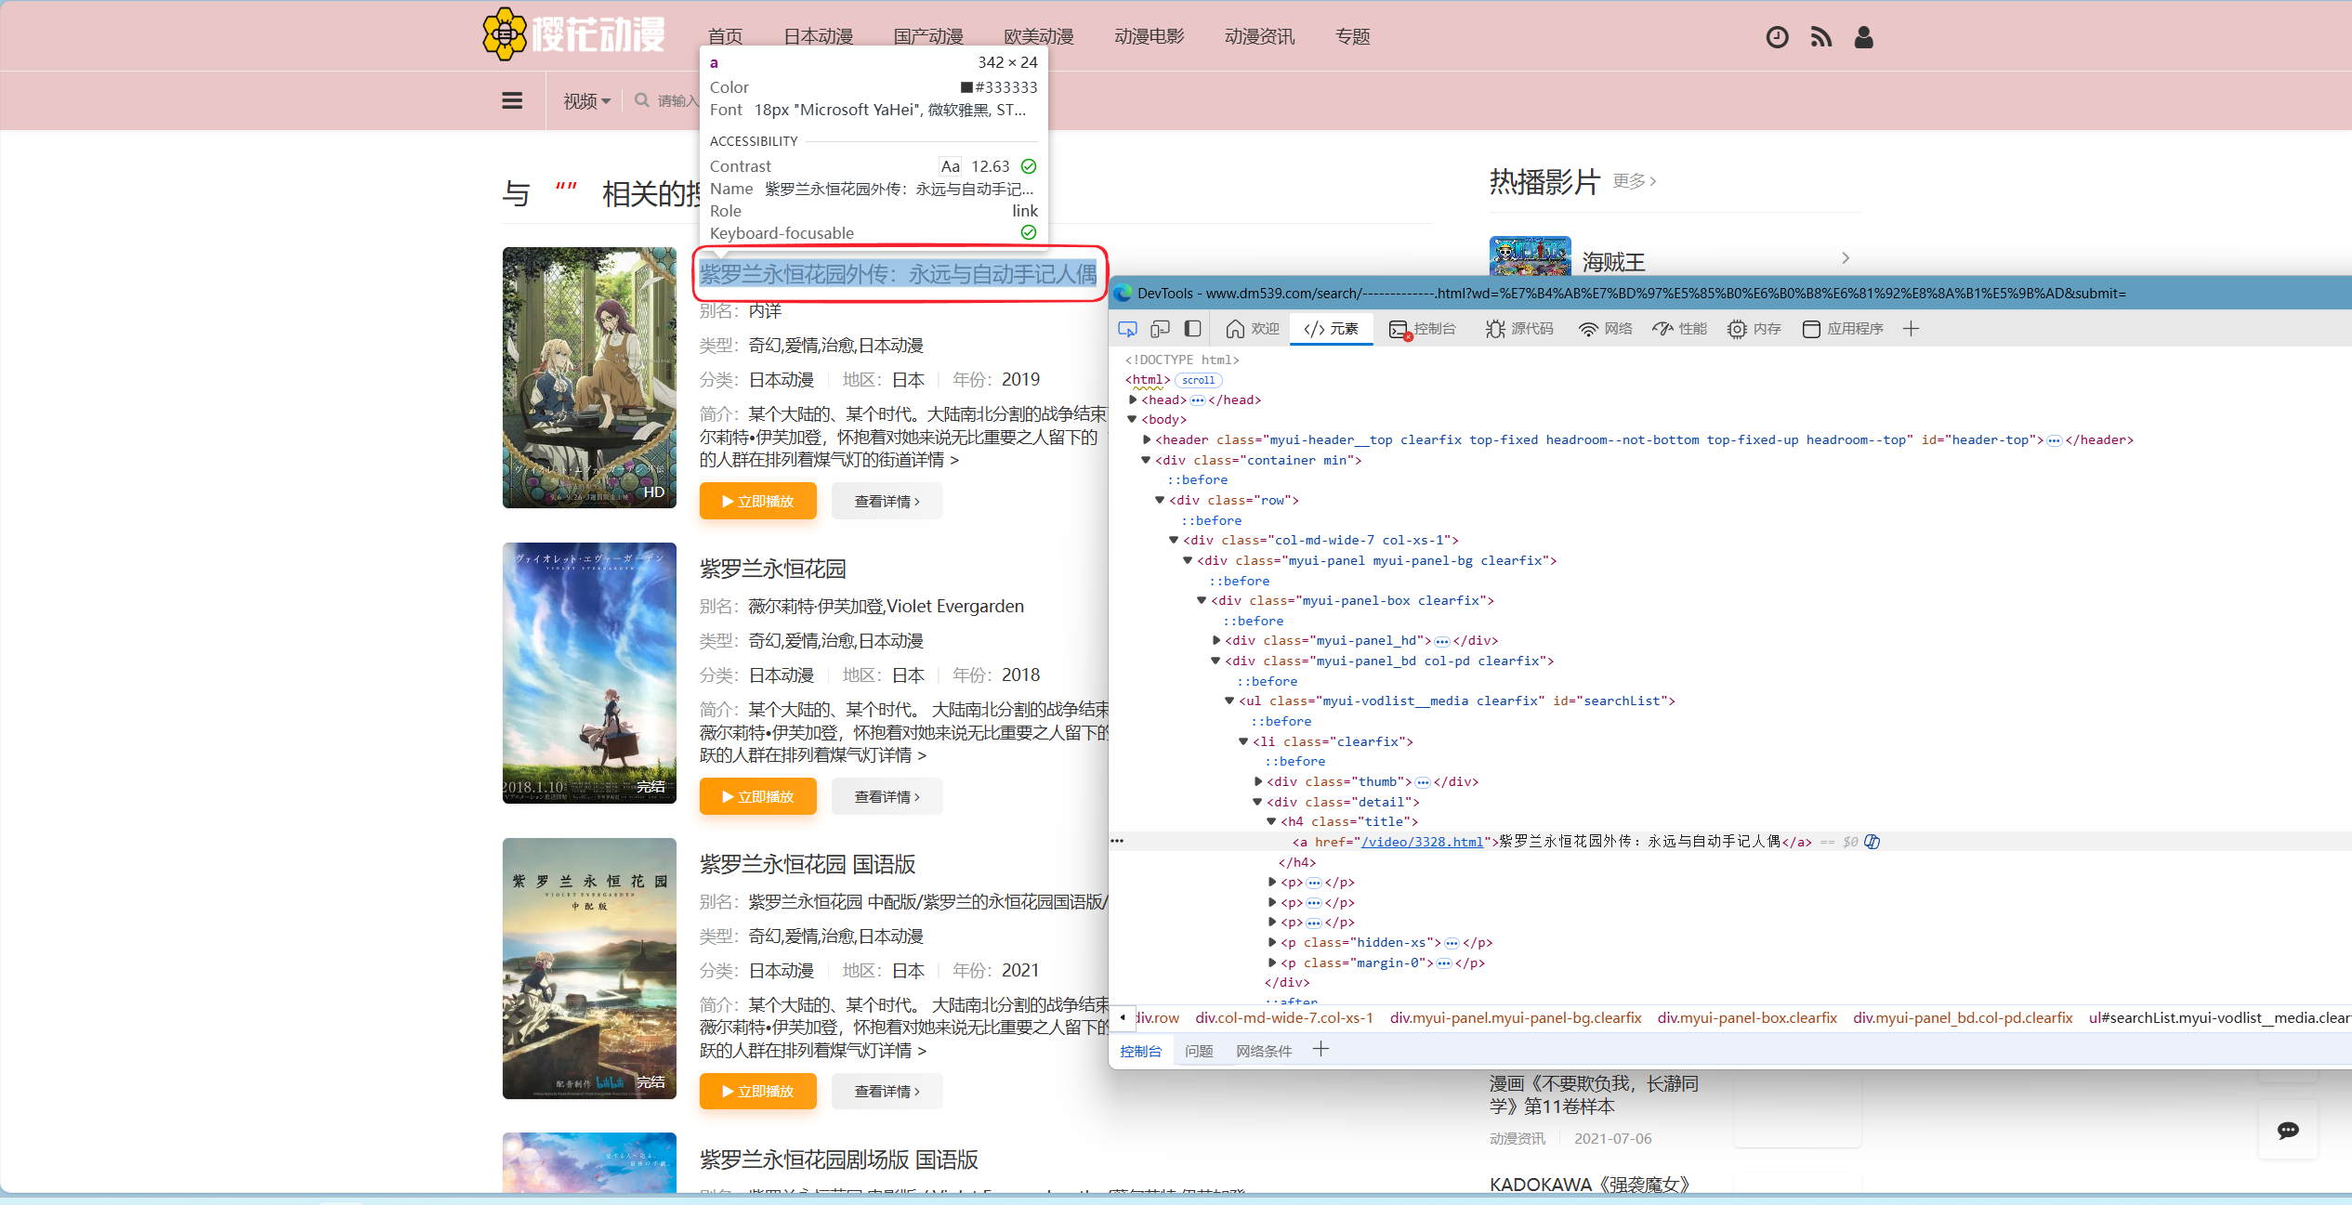Click the first 立即播放 button

click(757, 502)
